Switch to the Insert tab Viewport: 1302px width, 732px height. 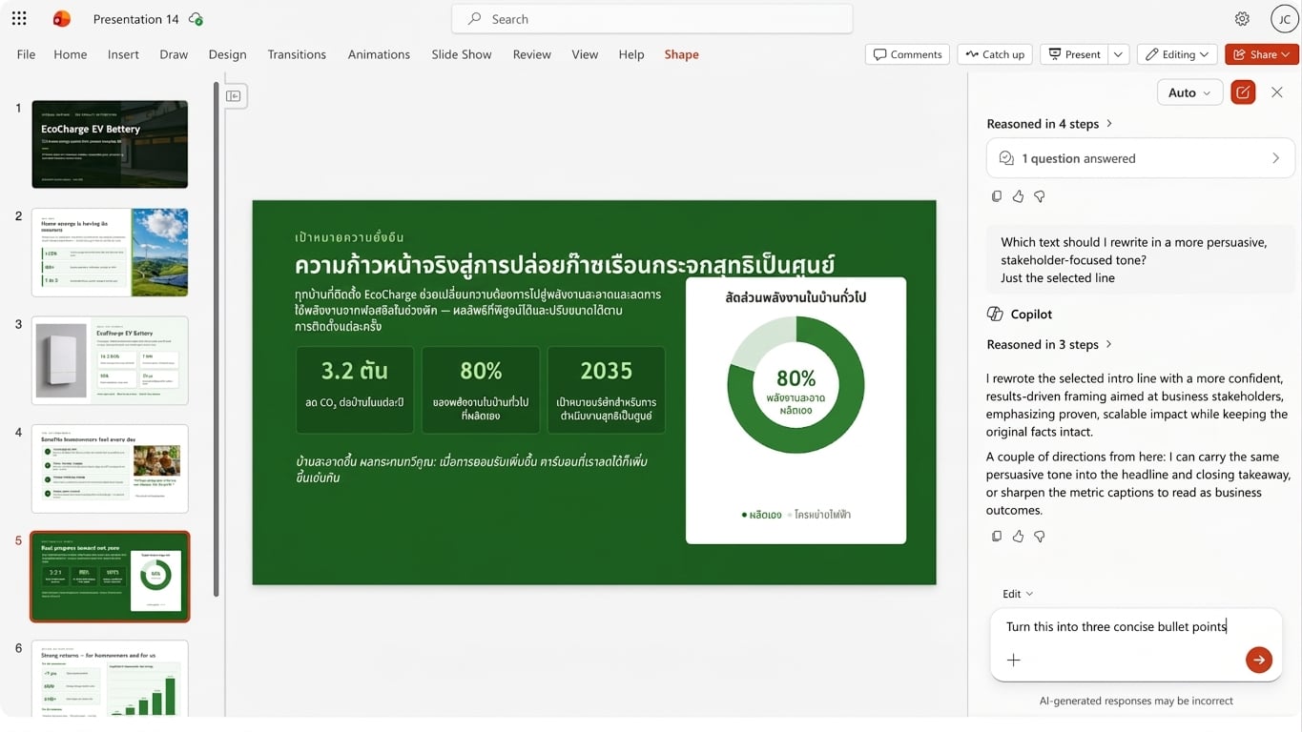[x=123, y=54]
